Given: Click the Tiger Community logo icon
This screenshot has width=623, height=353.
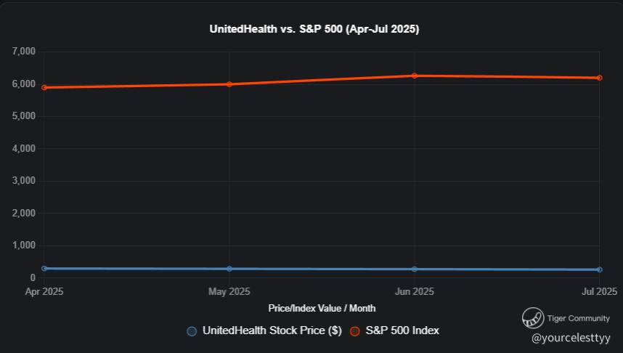Looking at the screenshot, I should tap(533, 318).
